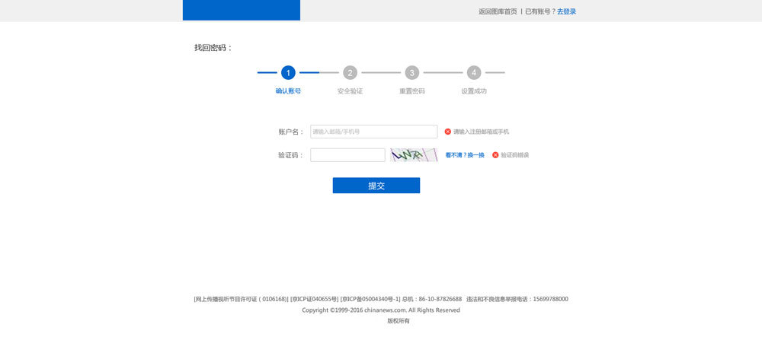
Task: Click error text 请输入注册邮箱或手机
Action: pos(481,132)
